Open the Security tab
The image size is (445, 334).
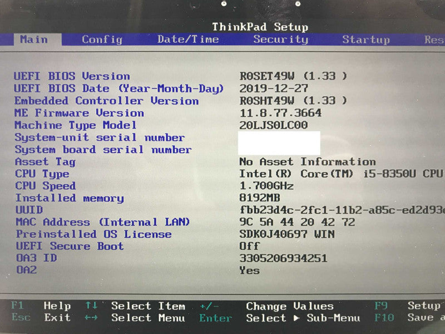click(x=281, y=39)
